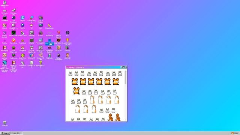The height and width of the screenshot is (135, 240).
Task: Launch the Defrag icon
Action: tap(67, 49)
